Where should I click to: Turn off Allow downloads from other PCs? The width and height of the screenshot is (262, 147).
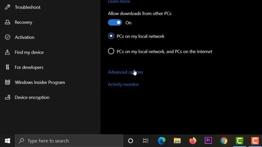click(115, 22)
